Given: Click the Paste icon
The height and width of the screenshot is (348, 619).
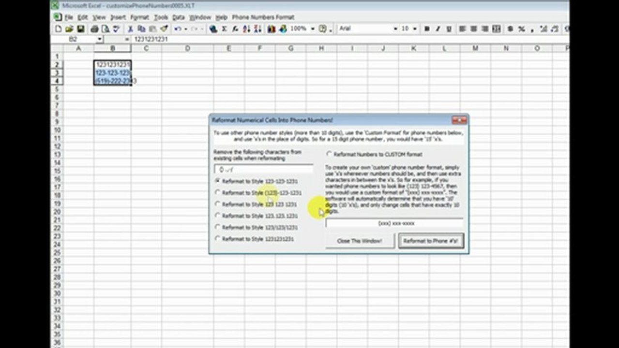Looking at the screenshot, I should [x=152, y=29].
